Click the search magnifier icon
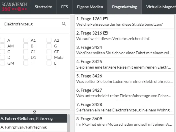The image size is (176, 132). tap(64, 24)
